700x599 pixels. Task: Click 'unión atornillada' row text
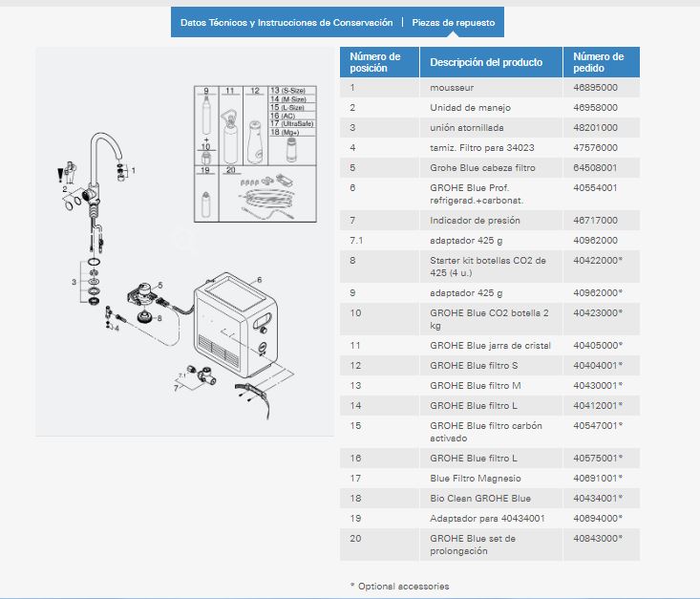[x=467, y=128]
